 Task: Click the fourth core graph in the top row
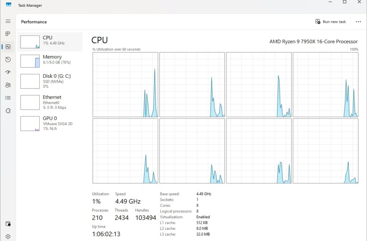326,85
